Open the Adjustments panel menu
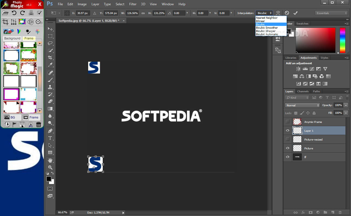 [x=347, y=58]
